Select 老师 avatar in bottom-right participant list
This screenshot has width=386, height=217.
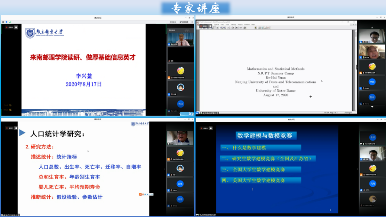pos(372,138)
